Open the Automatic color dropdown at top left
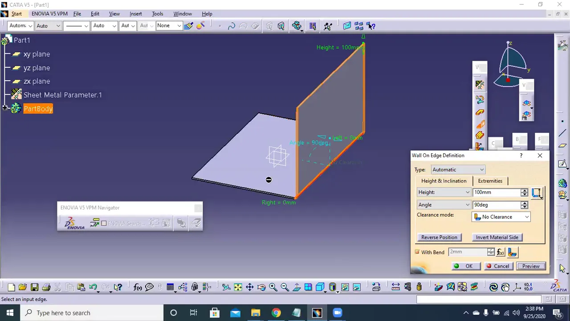Screen dimensions: 570x321 point(20,26)
